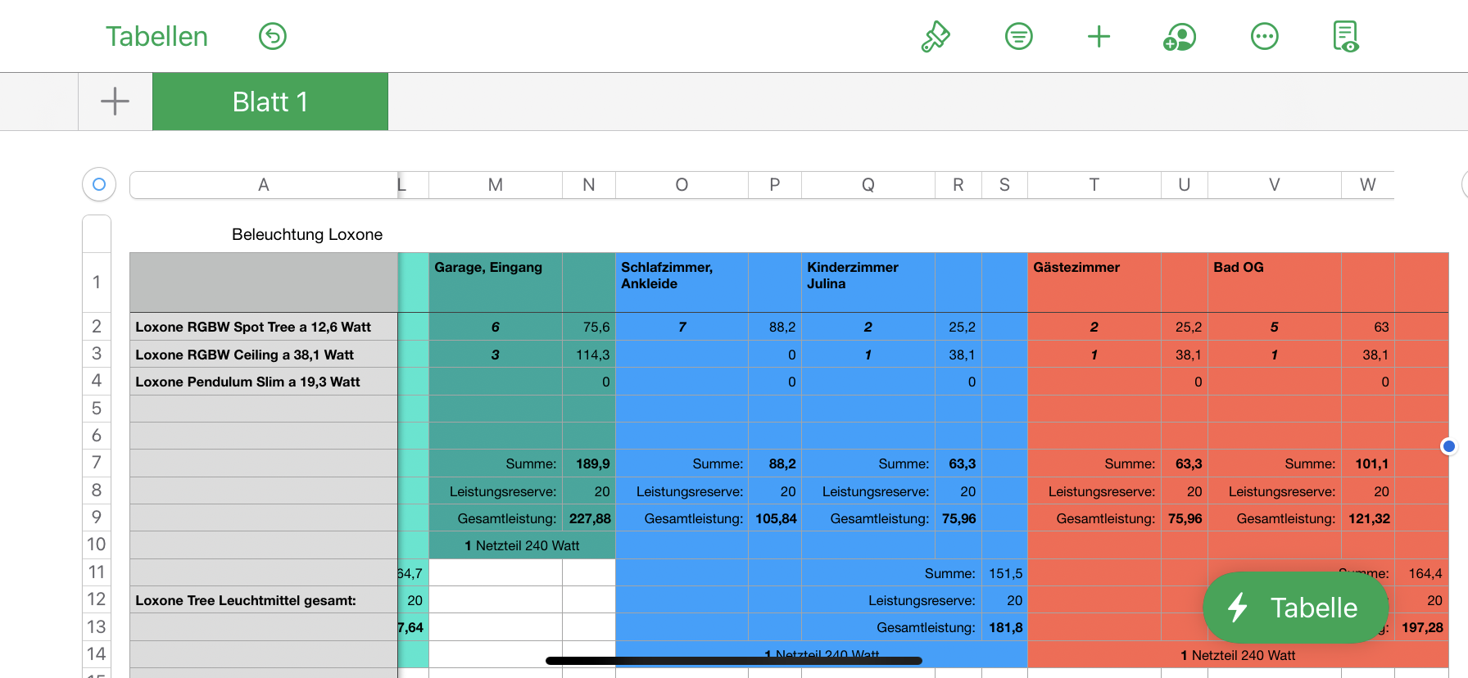Select the total cell showing 181,8
The image size is (1468, 678).
point(1005,627)
